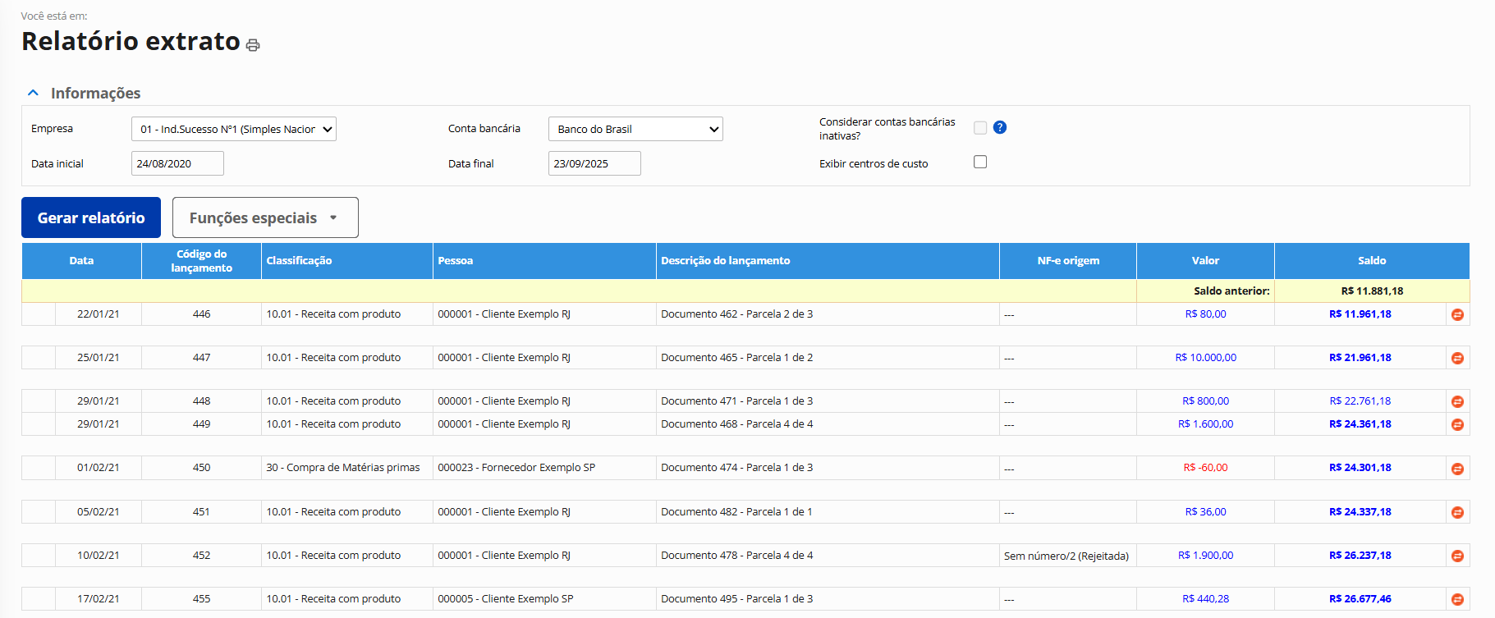Toggle Considerar contas bancárias inativas checkbox
This screenshot has width=1495, height=618.
[x=980, y=127]
